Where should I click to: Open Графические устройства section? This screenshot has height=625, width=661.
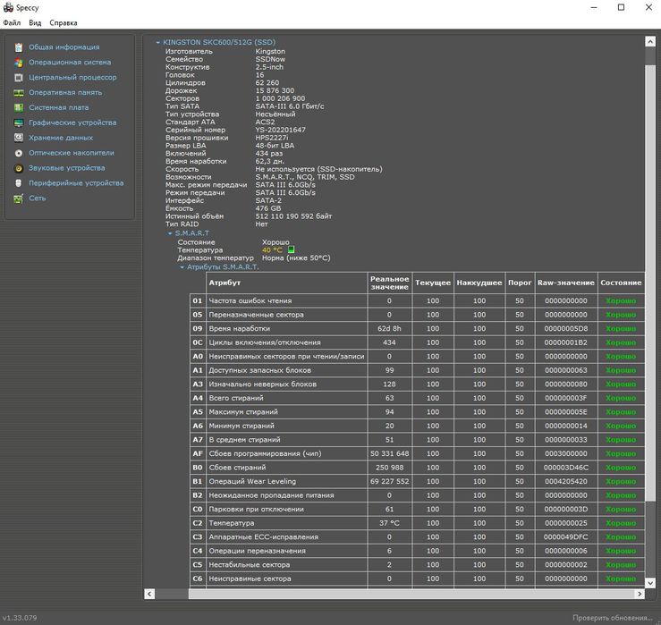72,123
